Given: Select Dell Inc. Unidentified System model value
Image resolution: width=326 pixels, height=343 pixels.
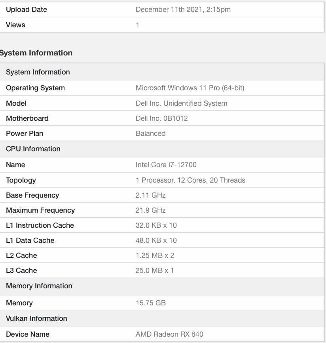Looking at the screenshot, I should [181, 103].
